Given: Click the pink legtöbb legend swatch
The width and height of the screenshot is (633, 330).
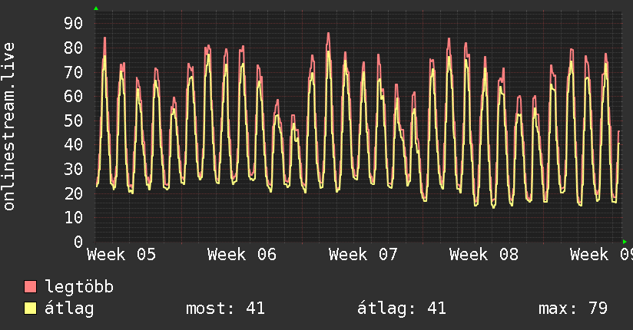Looking at the screenshot, I should point(30,286).
